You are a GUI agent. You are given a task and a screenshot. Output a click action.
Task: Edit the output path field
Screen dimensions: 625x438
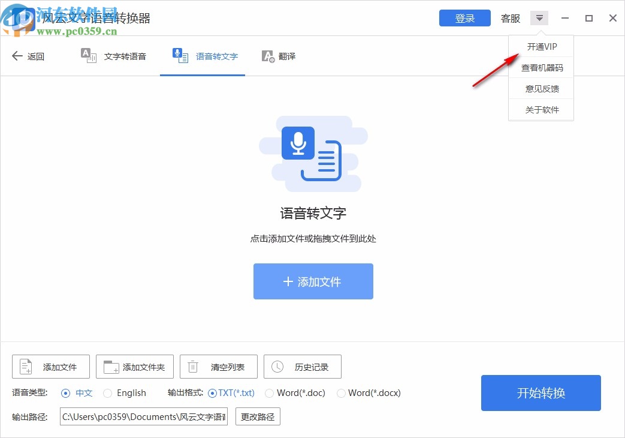click(143, 416)
